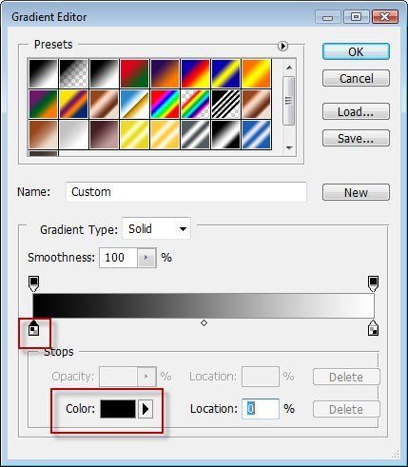
Task: Choose the rainbow spectrum gradient preset
Action: [x=165, y=104]
